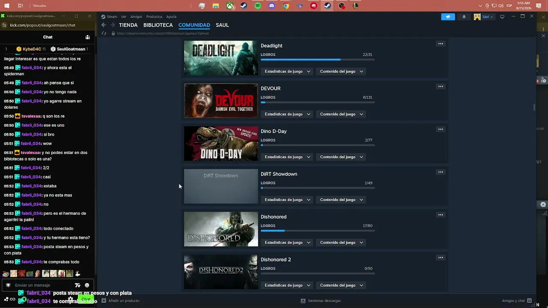Open the DEVOUR game thumbnail
The image size is (548, 308).
(221, 101)
